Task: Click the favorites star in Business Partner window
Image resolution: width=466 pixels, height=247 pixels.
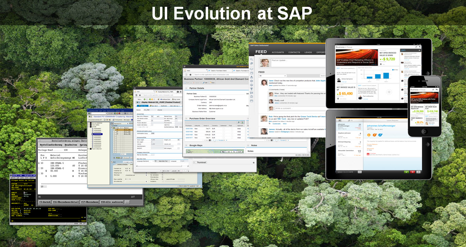Action: pos(190,75)
